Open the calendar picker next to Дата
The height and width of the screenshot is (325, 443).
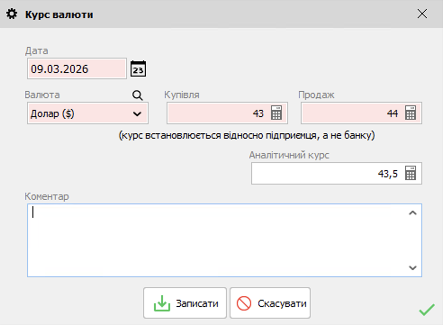click(x=138, y=68)
